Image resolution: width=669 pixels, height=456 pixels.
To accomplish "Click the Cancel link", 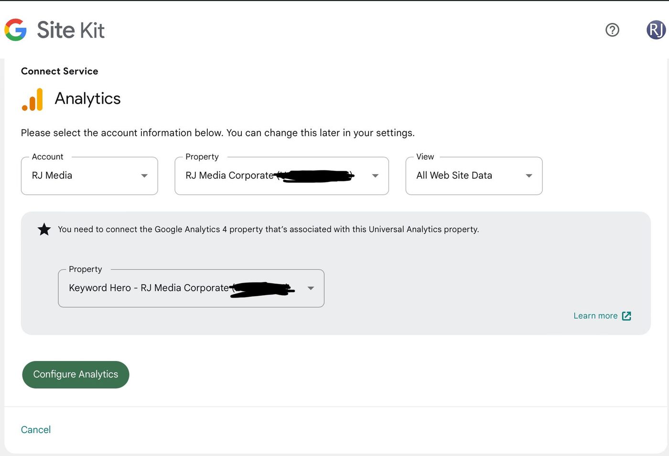I will [36, 430].
